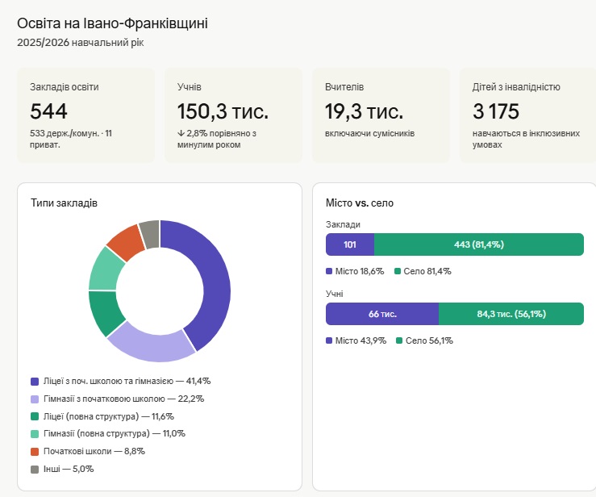Click the green square beside Село 56,1%
Image resolution: width=596 pixels, height=497 pixels.
[399, 340]
